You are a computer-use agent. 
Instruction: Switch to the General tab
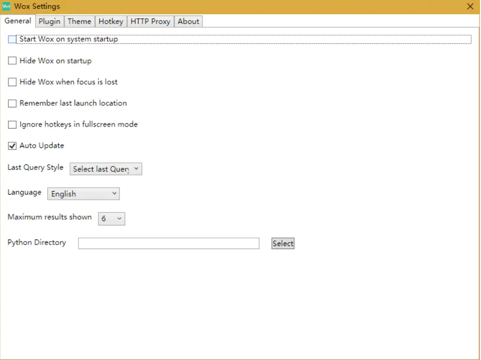click(18, 21)
